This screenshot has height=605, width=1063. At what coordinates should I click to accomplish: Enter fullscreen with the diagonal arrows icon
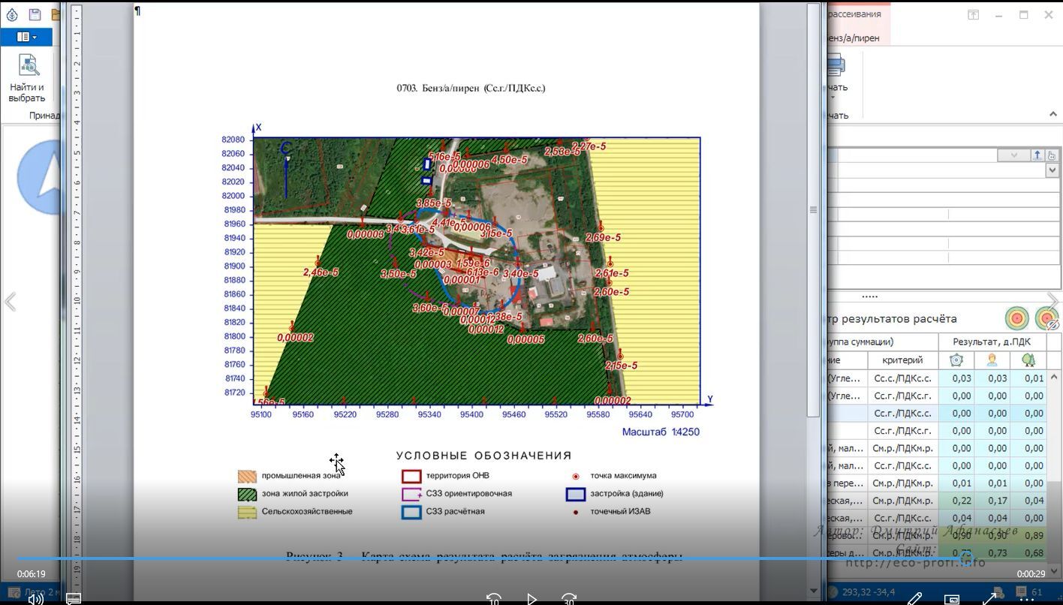(x=989, y=599)
